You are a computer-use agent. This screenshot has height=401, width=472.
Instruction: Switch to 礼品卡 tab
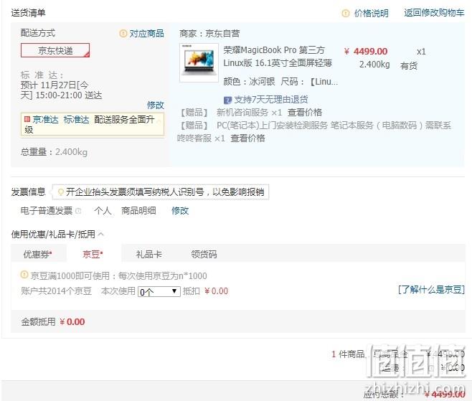[x=148, y=254]
